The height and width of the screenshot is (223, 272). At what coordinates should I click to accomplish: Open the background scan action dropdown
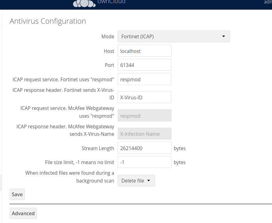[x=136, y=180]
